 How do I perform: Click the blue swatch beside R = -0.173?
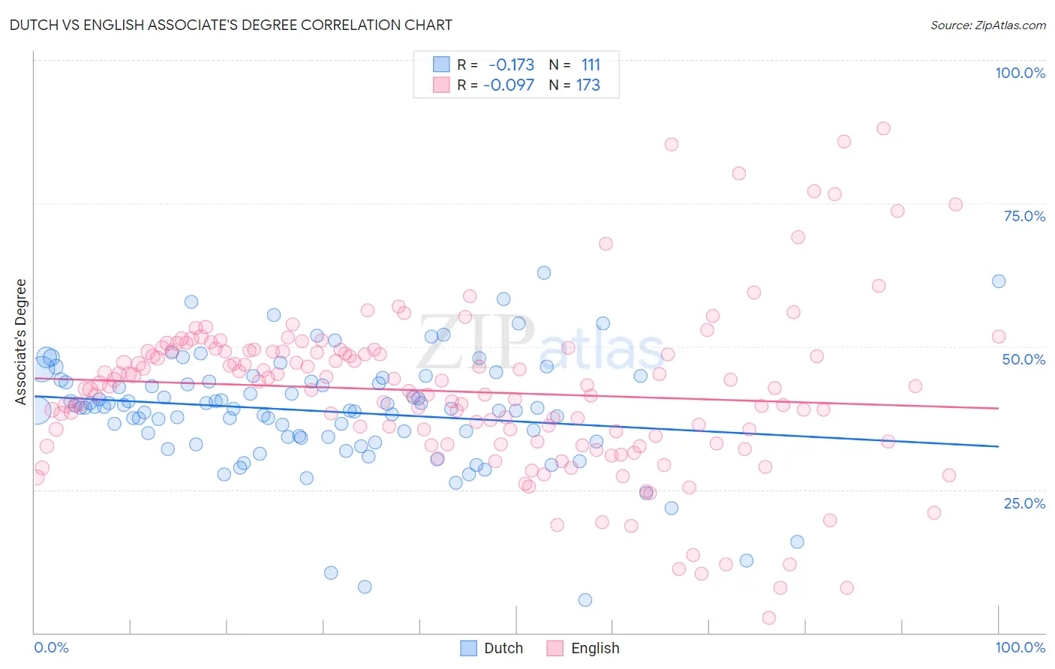point(441,64)
